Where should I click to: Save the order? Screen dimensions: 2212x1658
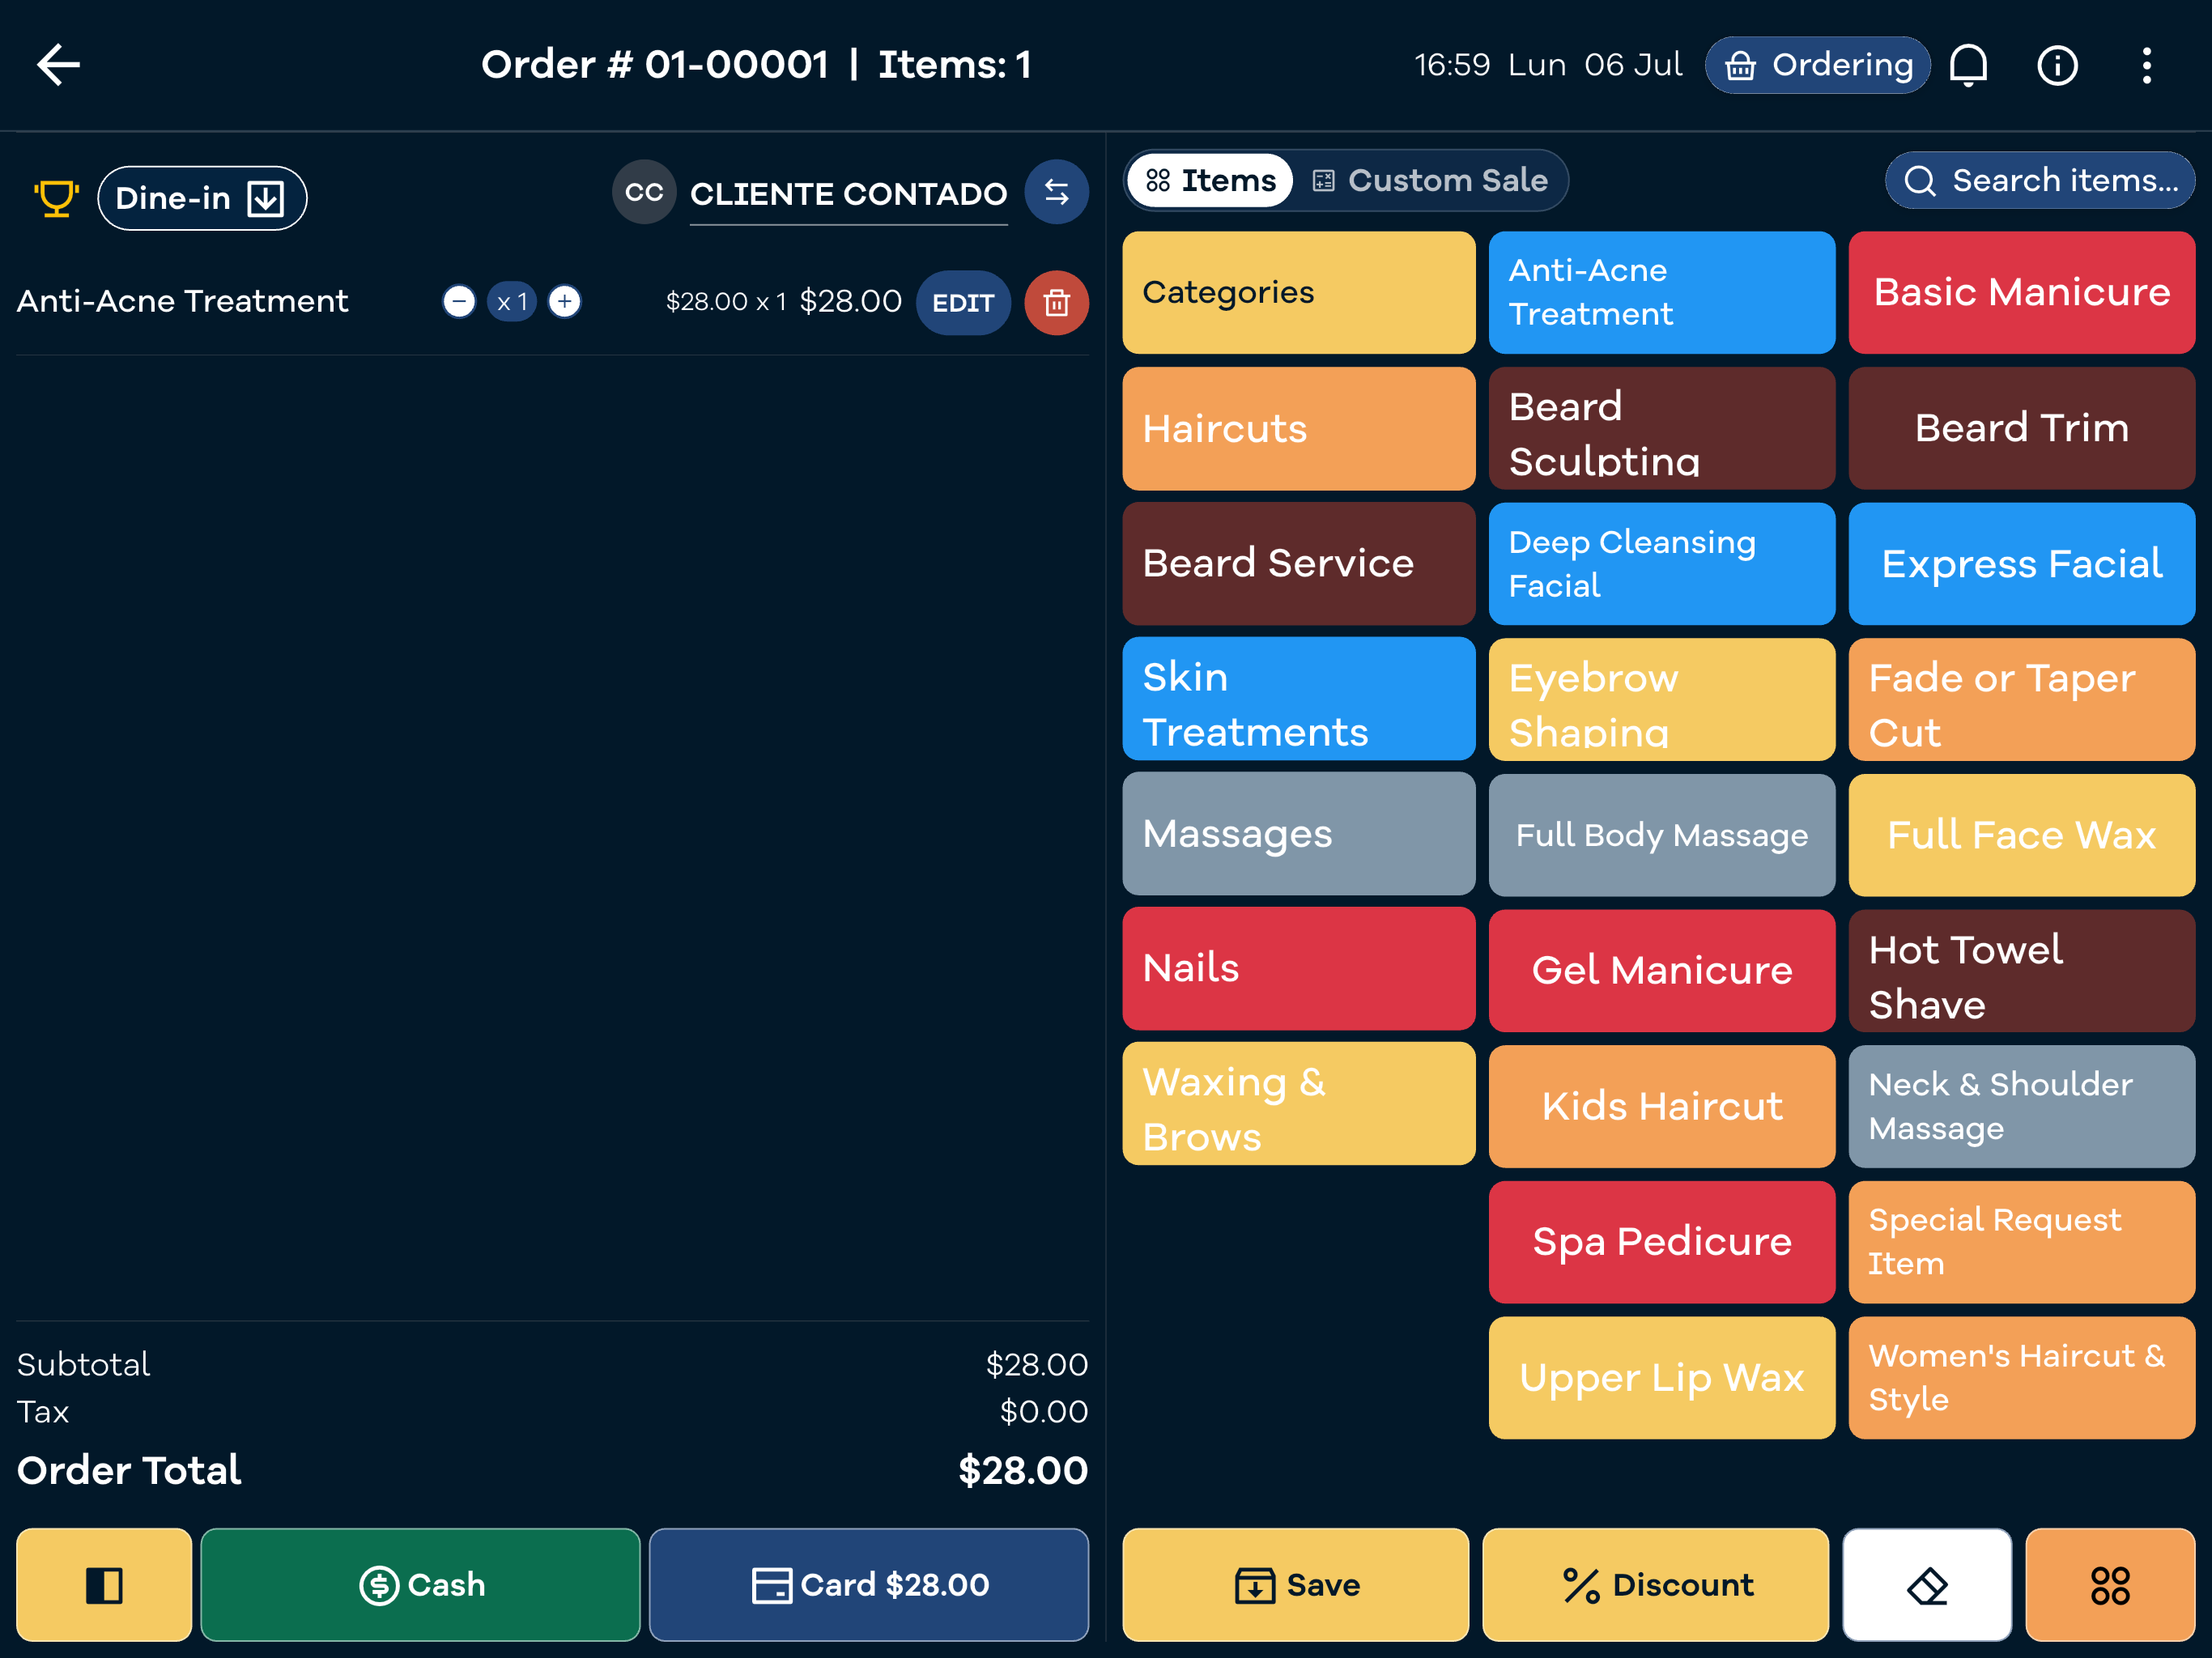click(1295, 1584)
